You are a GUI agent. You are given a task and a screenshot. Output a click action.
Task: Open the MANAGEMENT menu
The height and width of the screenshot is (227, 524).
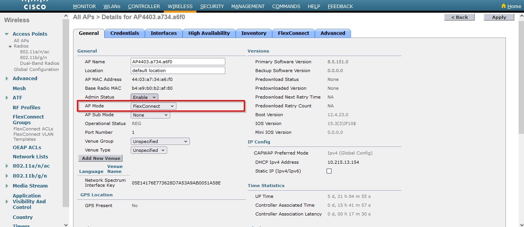[x=248, y=7]
